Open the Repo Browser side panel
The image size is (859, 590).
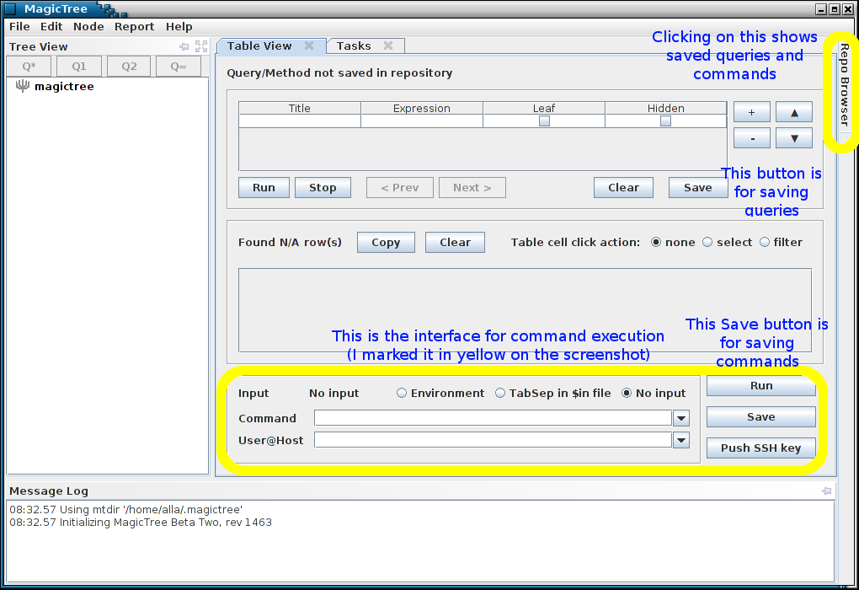(844, 84)
